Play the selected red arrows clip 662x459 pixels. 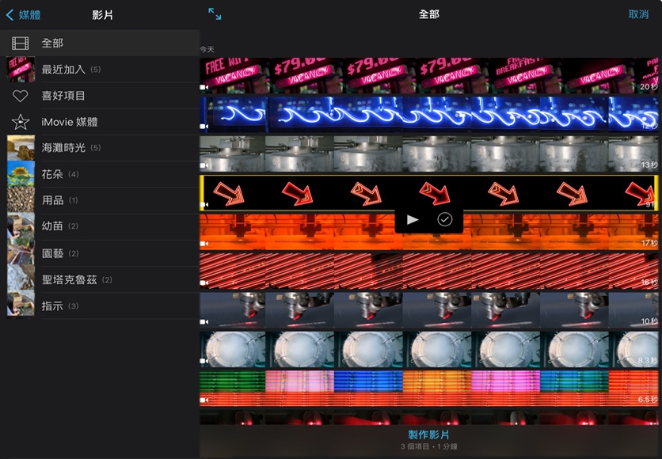coord(412,219)
